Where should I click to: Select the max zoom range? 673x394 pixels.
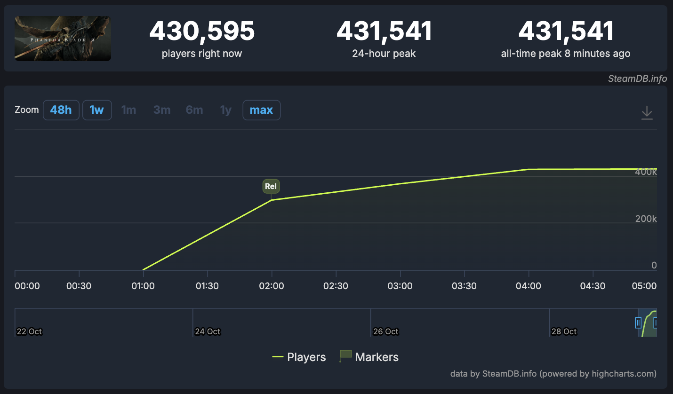coord(261,110)
